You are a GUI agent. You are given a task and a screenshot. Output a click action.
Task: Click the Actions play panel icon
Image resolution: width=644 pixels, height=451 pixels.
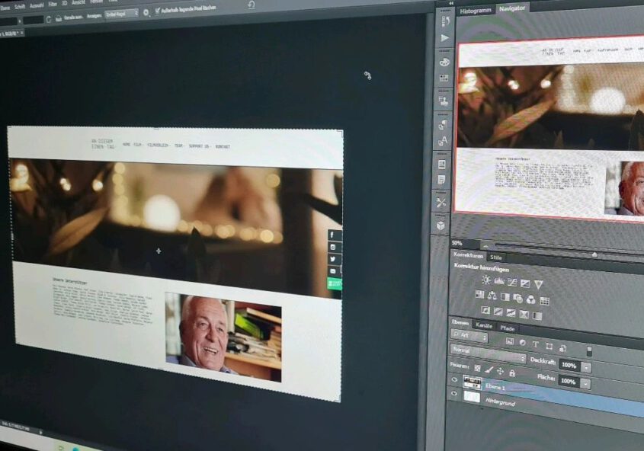pos(445,37)
